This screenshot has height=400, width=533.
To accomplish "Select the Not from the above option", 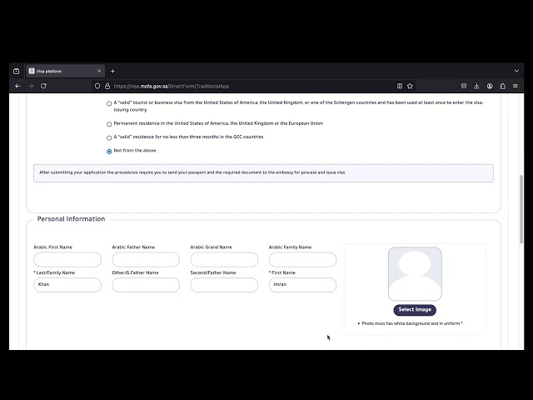I will (x=109, y=152).
